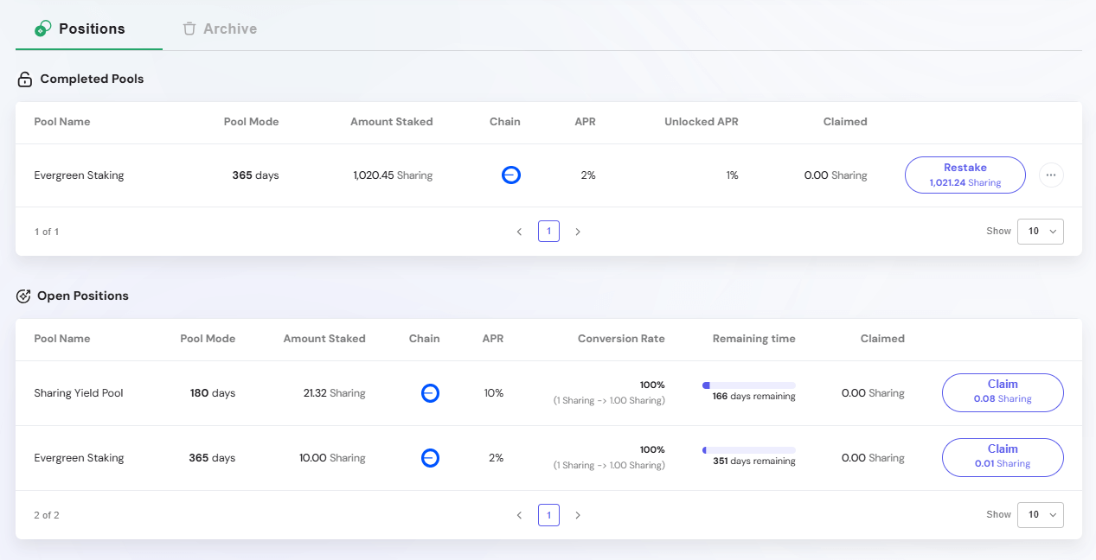Image resolution: width=1096 pixels, height=560 pixels.
Task: Switch to the Archive tab
Action: [220, 29]
